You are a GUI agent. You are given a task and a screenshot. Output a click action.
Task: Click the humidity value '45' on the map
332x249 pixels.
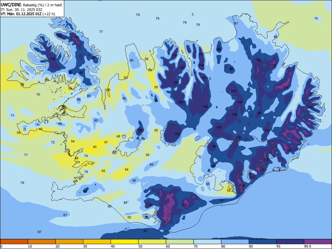(95, 147)
